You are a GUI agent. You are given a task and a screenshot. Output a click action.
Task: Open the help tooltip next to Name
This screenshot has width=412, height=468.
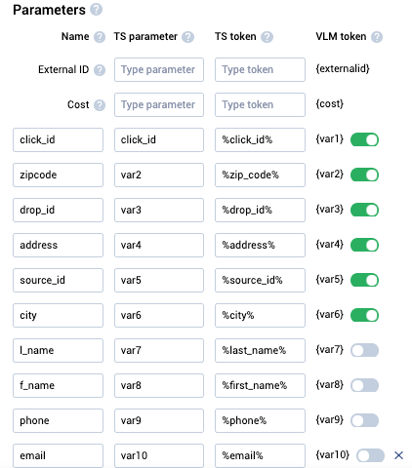point(100,37)
